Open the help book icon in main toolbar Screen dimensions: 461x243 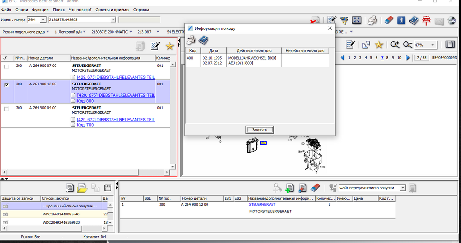tap(414, 20)
